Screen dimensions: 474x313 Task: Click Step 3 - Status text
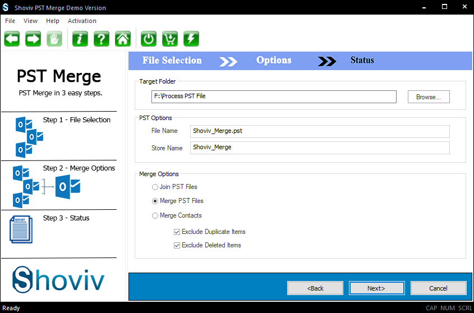tap(66, 218)
